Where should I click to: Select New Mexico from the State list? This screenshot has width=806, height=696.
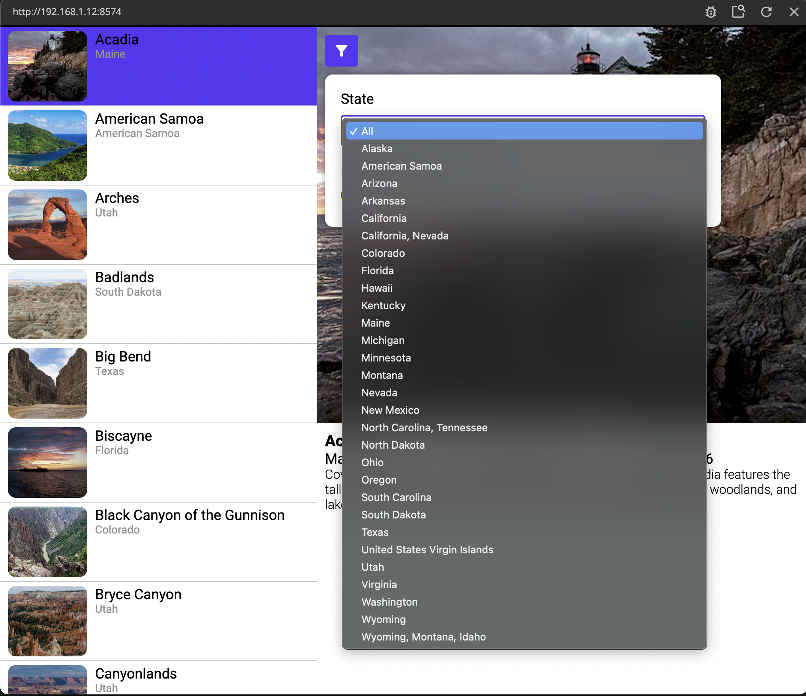click(524, 410)
